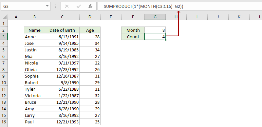The image size is (262, 127).
Task: Select the date cell 12/23/1992
Action: [62, 69]
